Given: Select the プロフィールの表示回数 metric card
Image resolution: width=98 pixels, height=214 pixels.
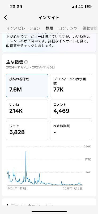Looking at the screenshot, I should (x=71, y=86).
